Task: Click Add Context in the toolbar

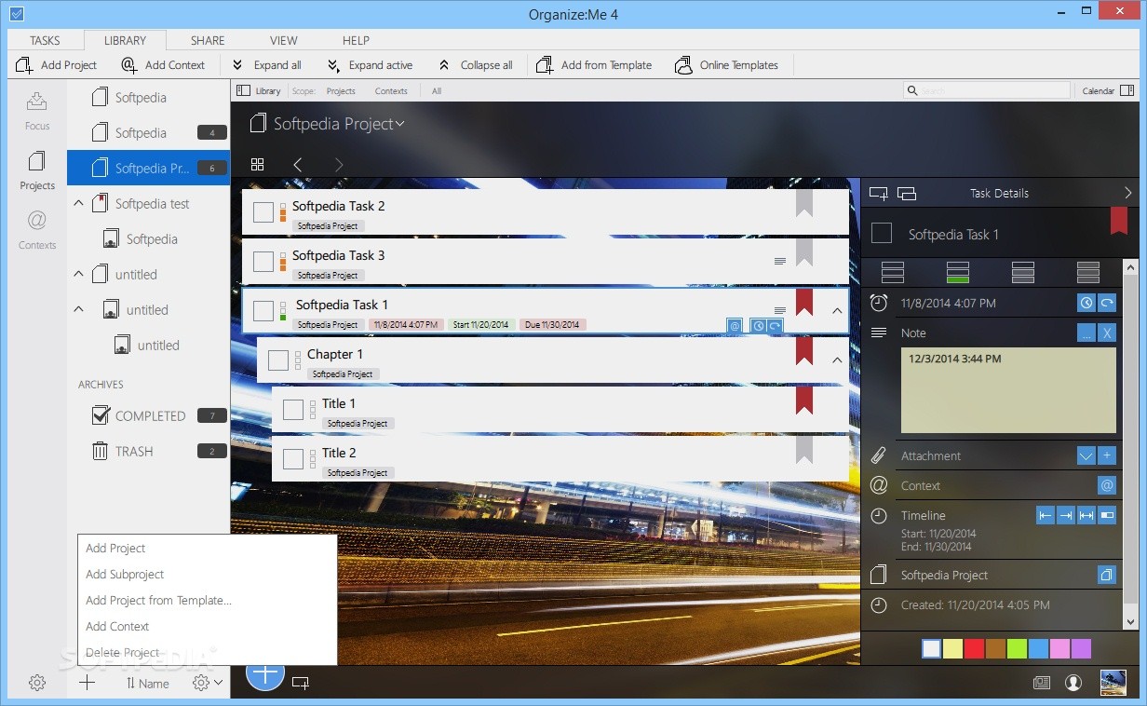Action: tap(163, 65)
